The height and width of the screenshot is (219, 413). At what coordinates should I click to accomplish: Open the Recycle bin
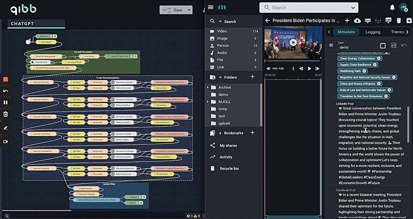[229, 168]
